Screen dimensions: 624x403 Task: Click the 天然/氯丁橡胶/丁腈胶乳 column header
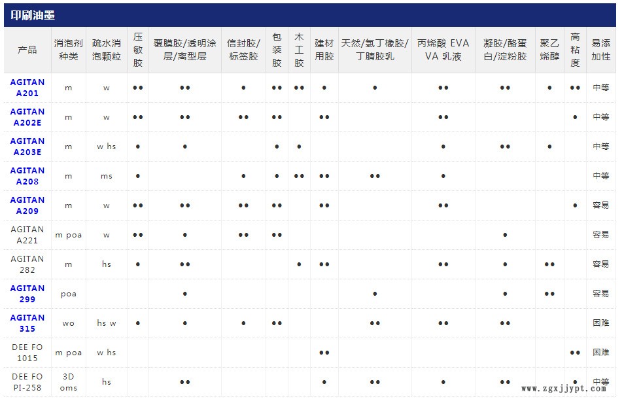375,50
